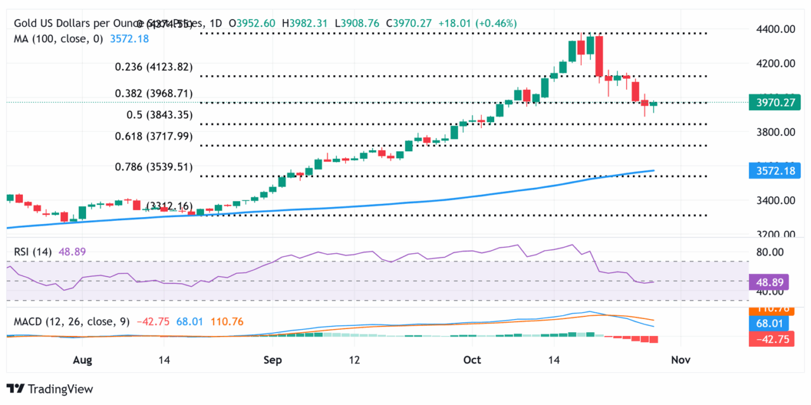Click the Aug label on the time axis
The height and width of the screenshot is (405, 811).
pos(82,359)
